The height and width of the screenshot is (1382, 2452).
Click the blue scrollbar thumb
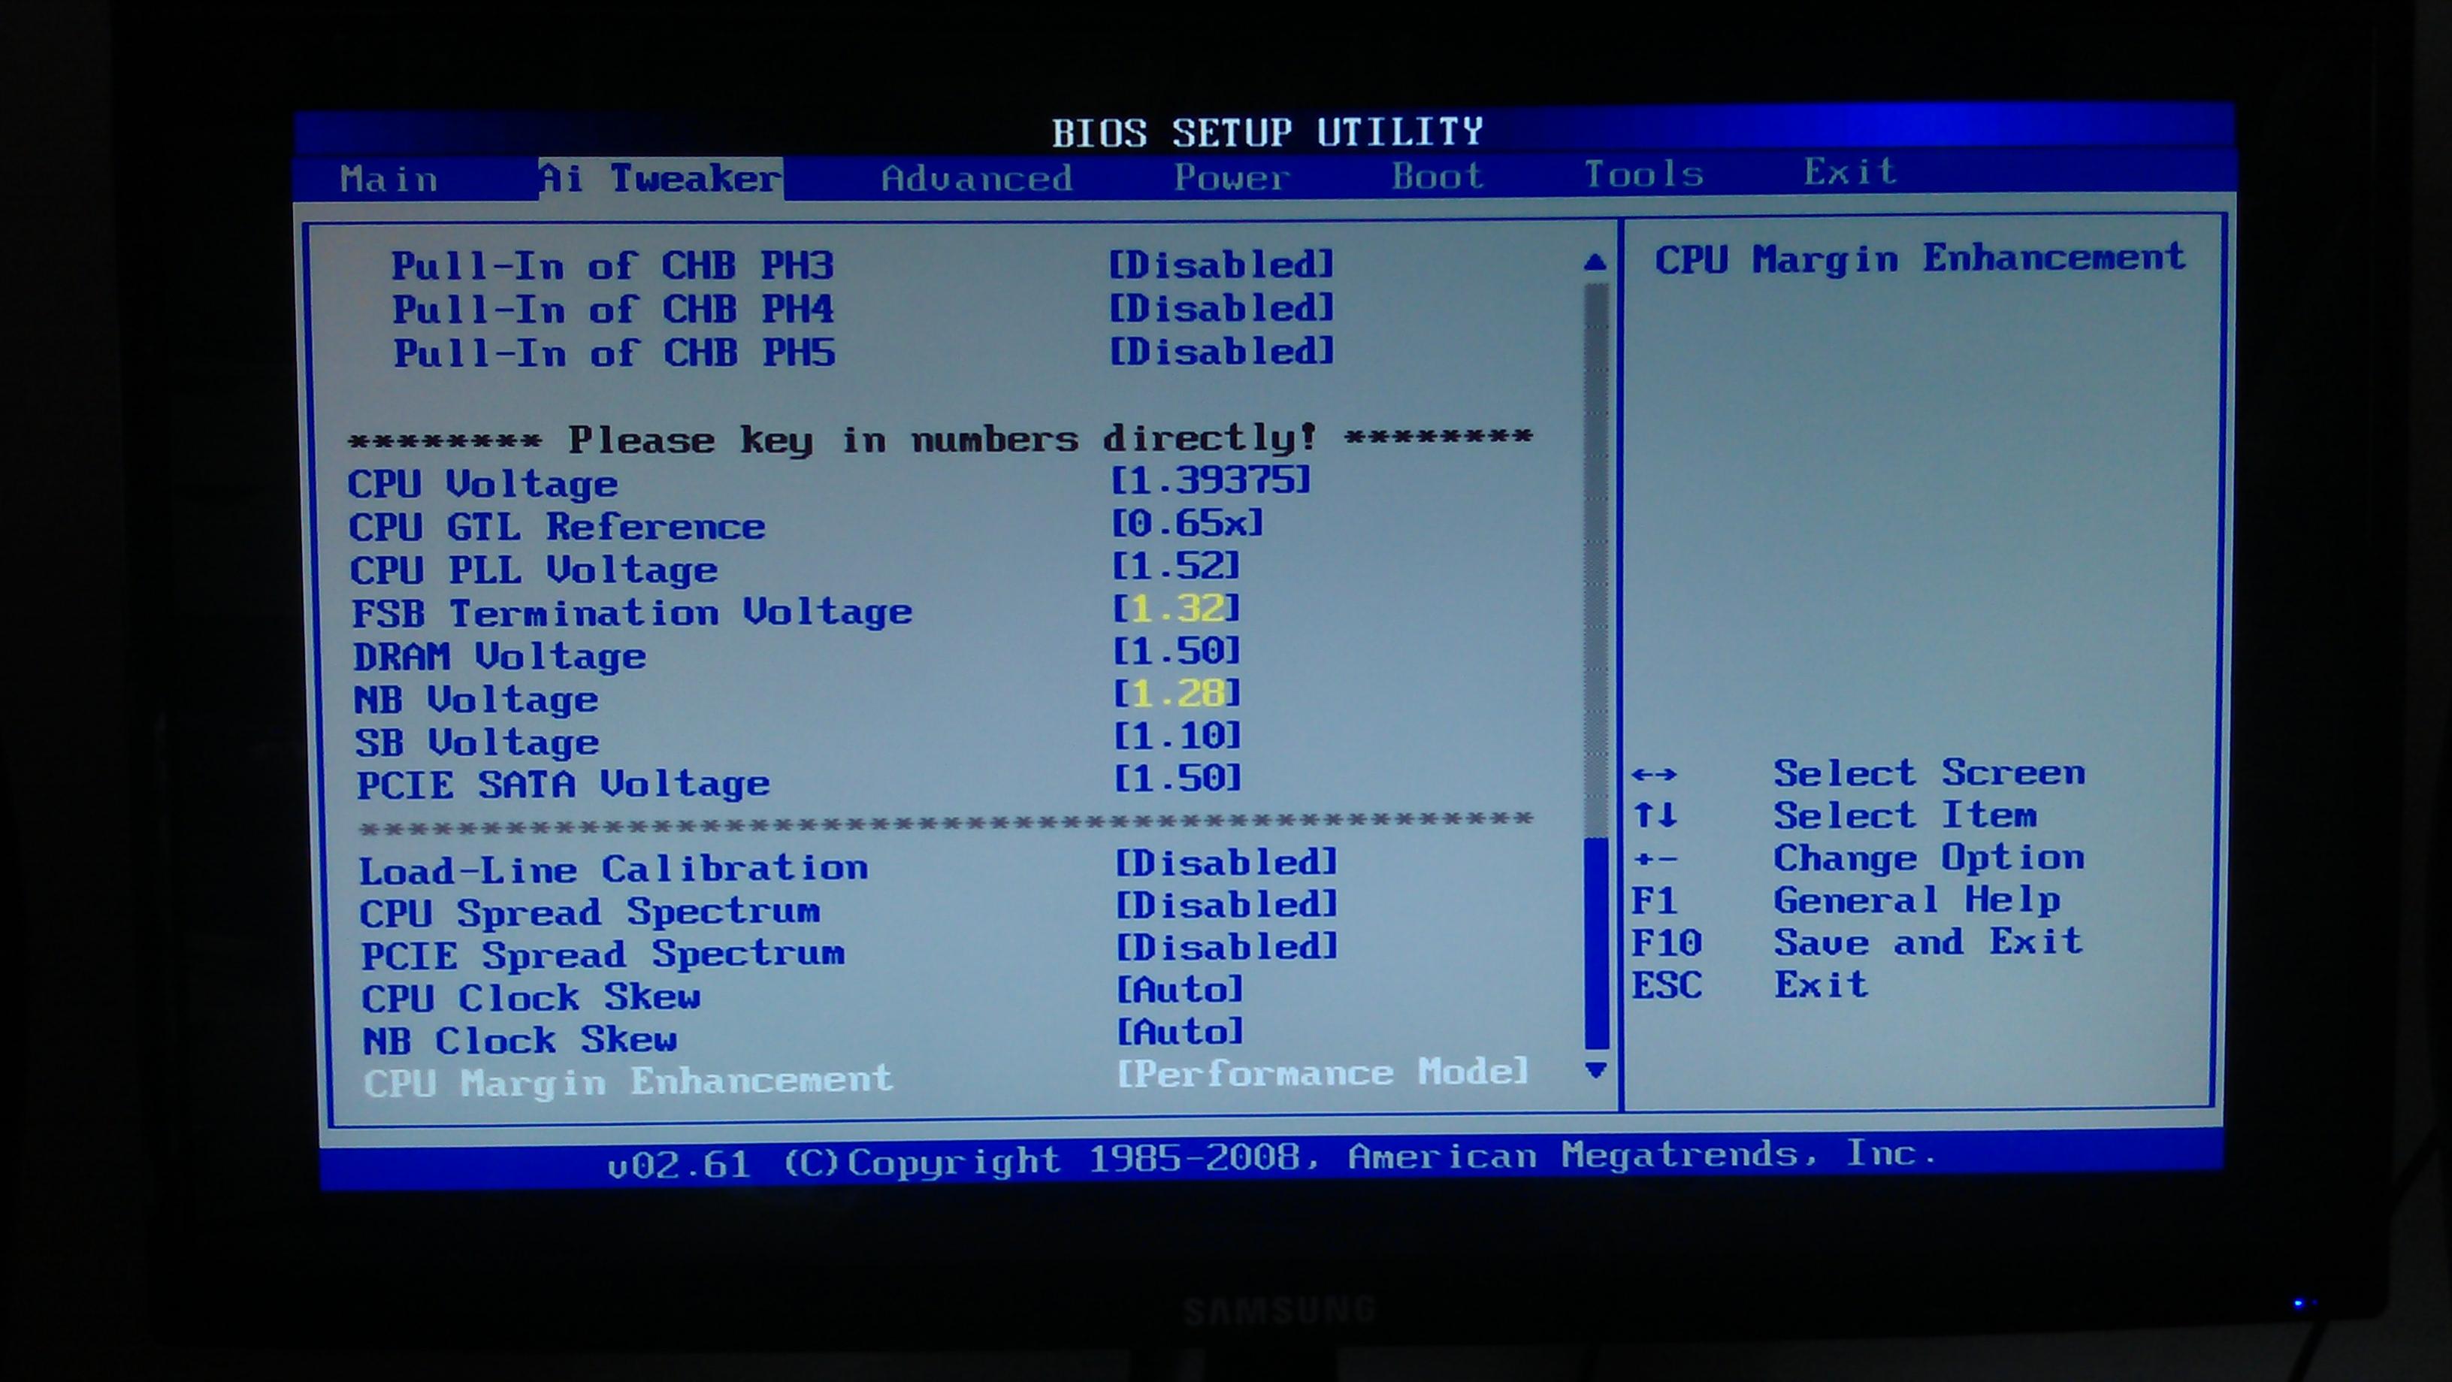tap(1598, 942)
